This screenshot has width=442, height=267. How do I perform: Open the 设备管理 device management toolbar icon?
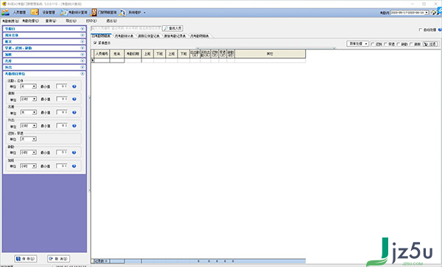pos(35,12)
